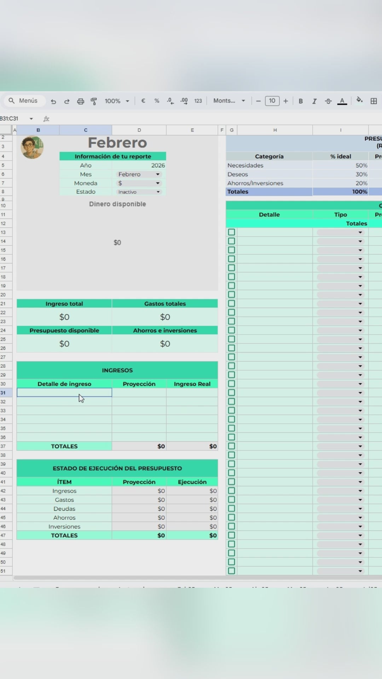Enable the checkbox in row 42
382x679 pixels.
tap(232, 491)
